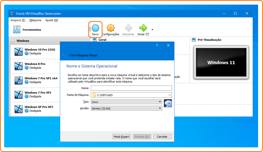Click folder icon in Pasta da Máquina
Image resolution: width=263 pixels, height=152 pixels.
(x=94, y=95)
